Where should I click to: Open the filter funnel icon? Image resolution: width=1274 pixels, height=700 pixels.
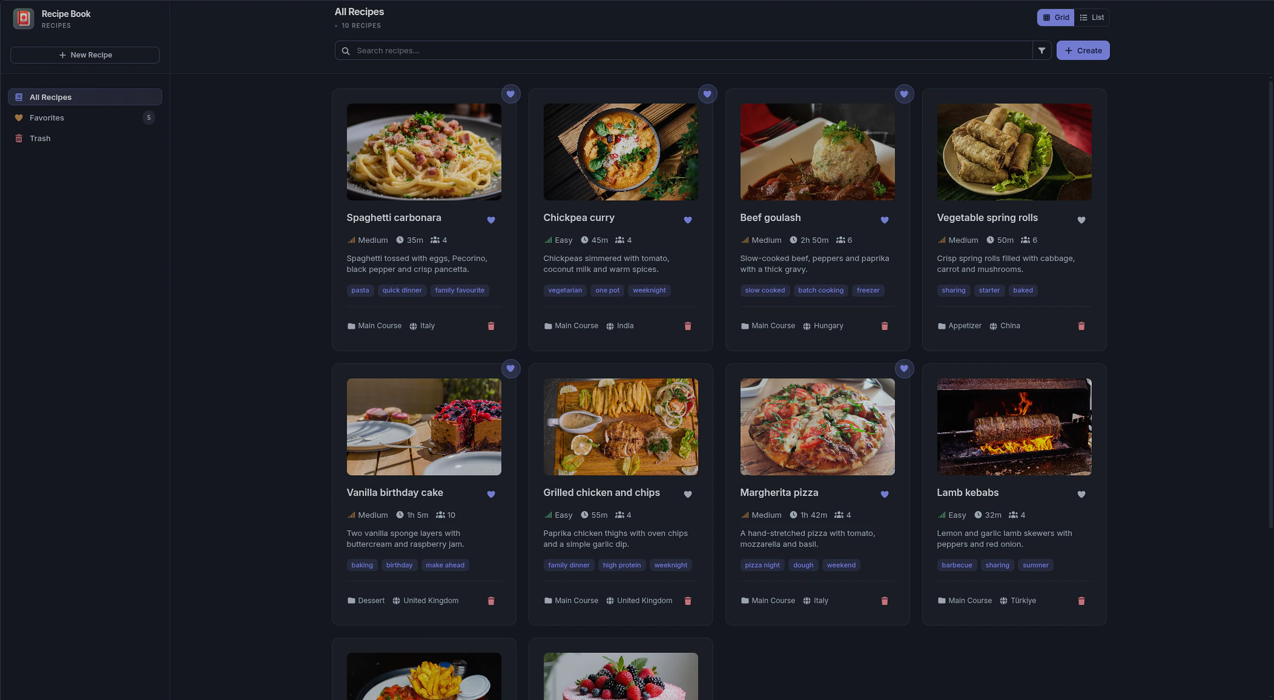point(1042,50)
